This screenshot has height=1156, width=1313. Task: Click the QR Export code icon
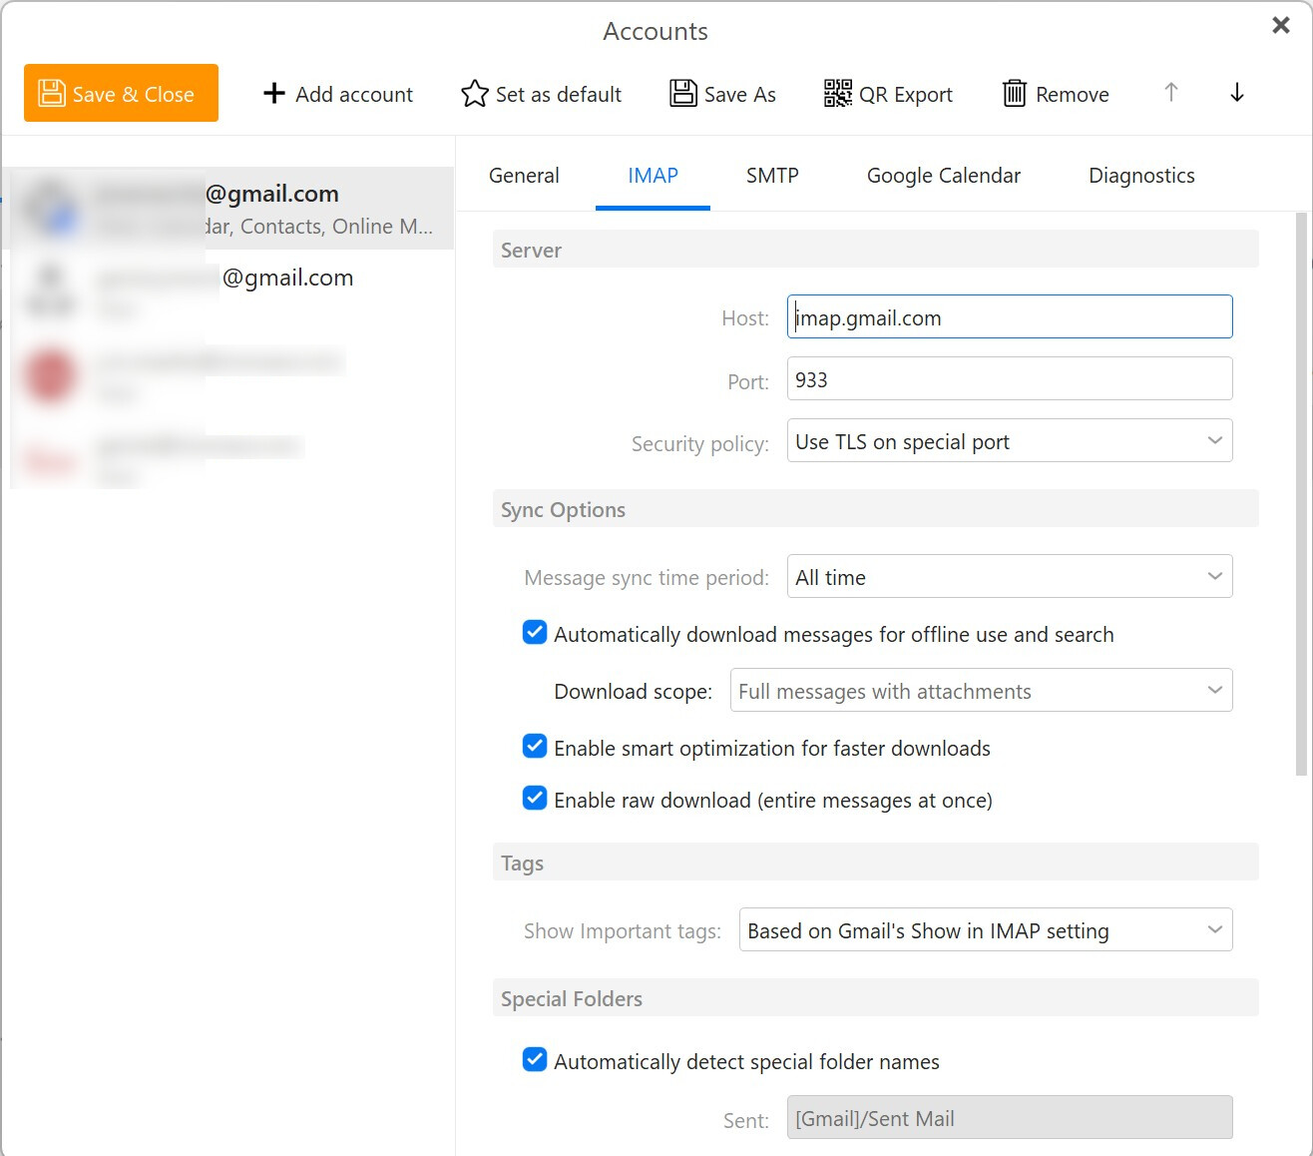[837, 93]
